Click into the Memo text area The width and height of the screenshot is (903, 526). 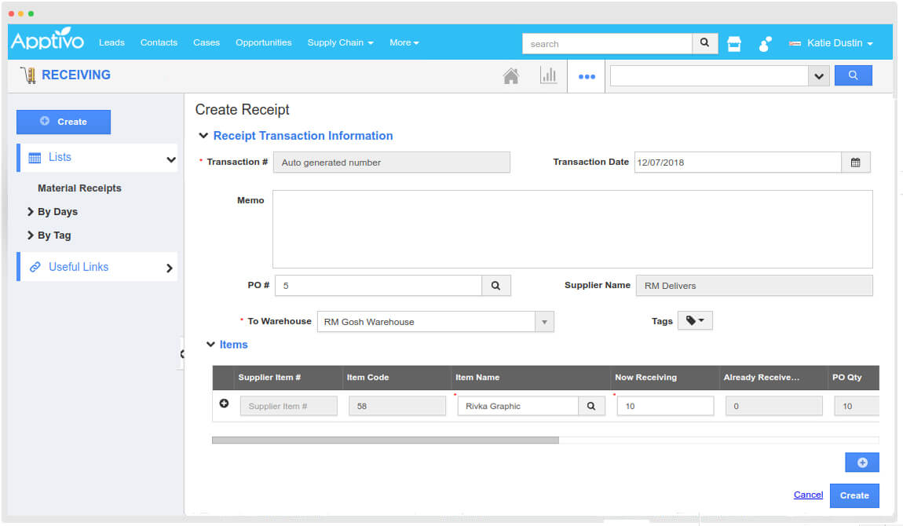(572, 228)
